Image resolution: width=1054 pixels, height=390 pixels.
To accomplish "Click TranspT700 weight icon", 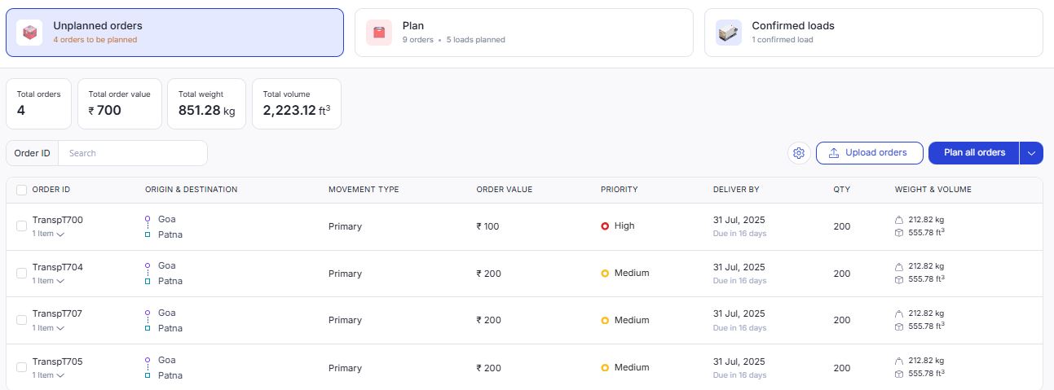I will click(899, 220).
